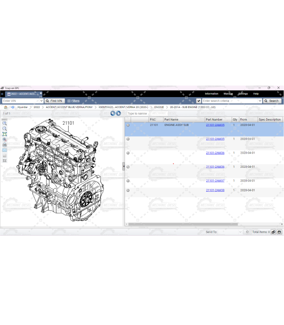Click the blue back arrow in breadcrumb
Viewport: 284px width, 325px height.
[13, 107]
